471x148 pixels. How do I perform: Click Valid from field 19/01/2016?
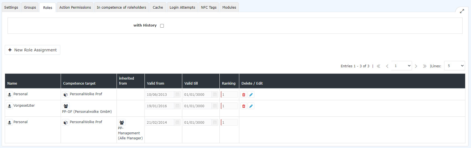[x=160, y=106]
